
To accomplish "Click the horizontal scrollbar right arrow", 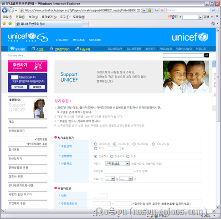I will pos(214,211).
